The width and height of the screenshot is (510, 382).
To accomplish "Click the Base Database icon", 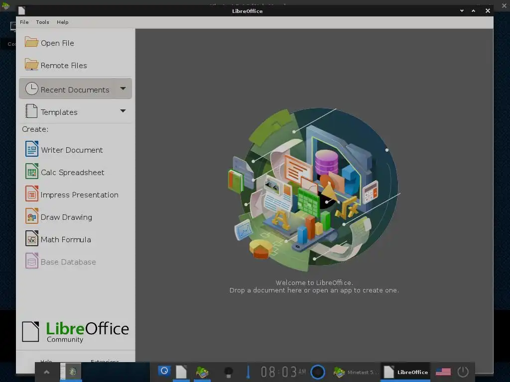I will [x=32, y=261].
